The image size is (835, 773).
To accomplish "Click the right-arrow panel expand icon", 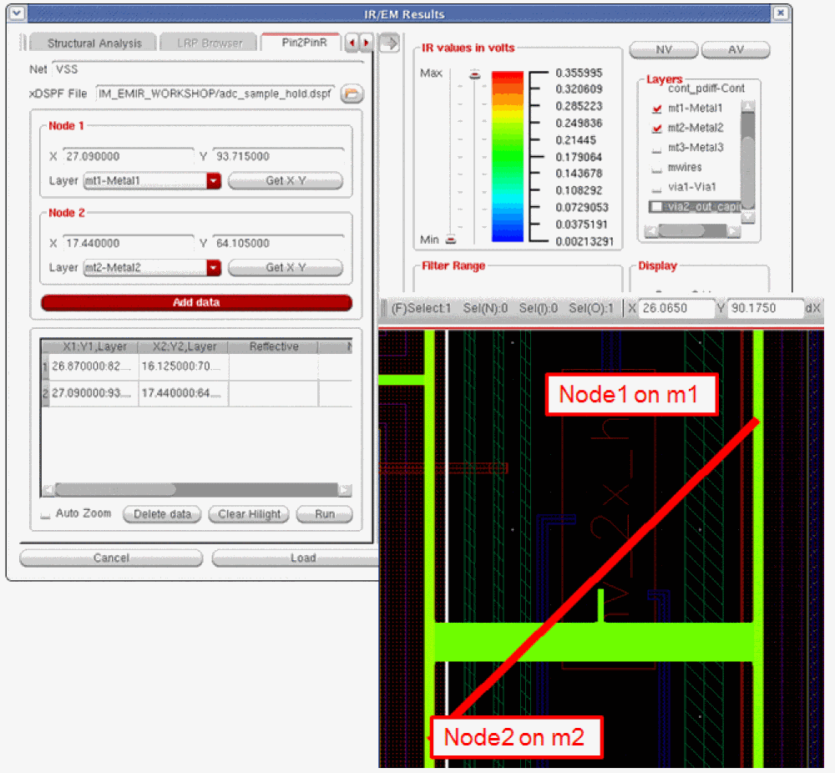I will click(389, 43).
